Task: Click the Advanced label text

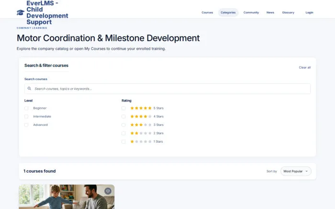Action: click(x=40, y=125)
